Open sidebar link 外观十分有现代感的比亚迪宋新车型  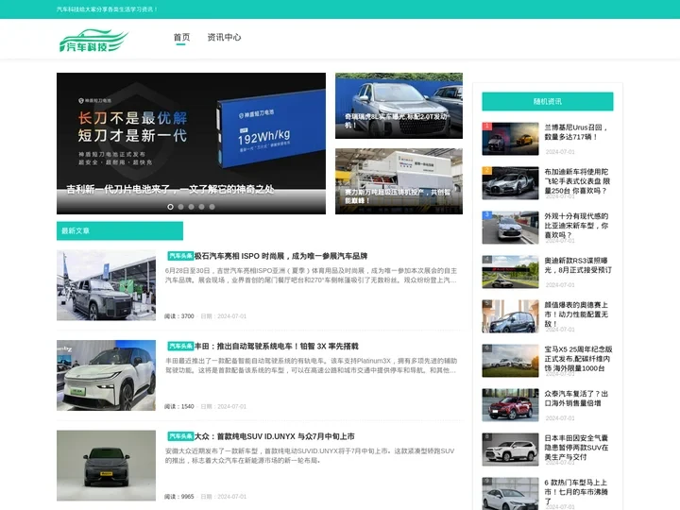tap(576, 225)
